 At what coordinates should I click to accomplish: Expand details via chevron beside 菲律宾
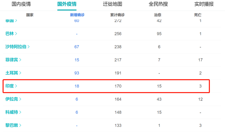click(x=20, y=60)
